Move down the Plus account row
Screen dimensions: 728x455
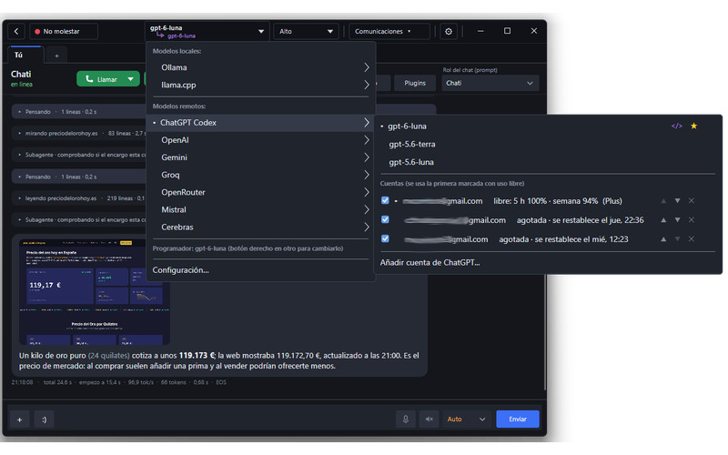[x=677, y=200]
